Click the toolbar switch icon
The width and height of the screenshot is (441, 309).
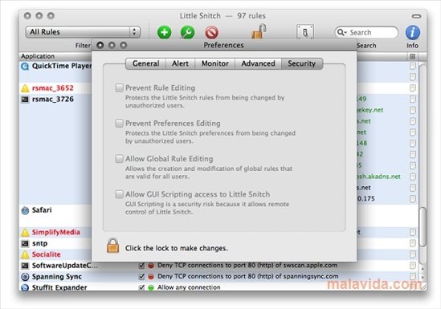click(x=305, y=32)
